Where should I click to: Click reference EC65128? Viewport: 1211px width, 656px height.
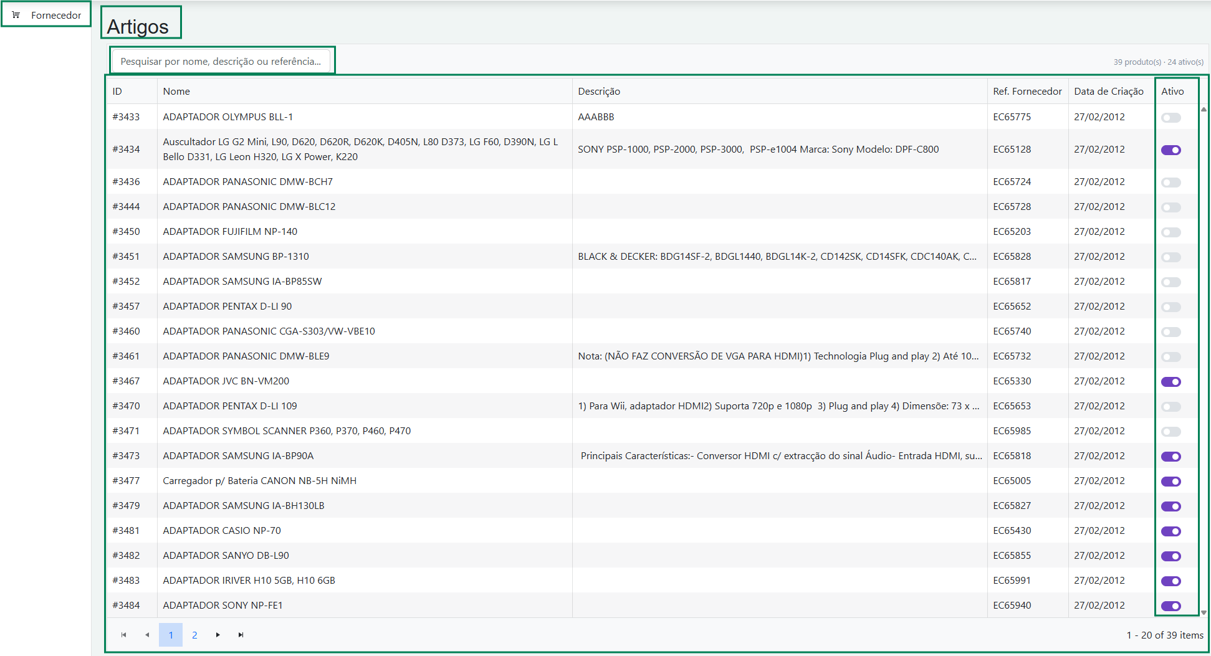(1012, 149)
